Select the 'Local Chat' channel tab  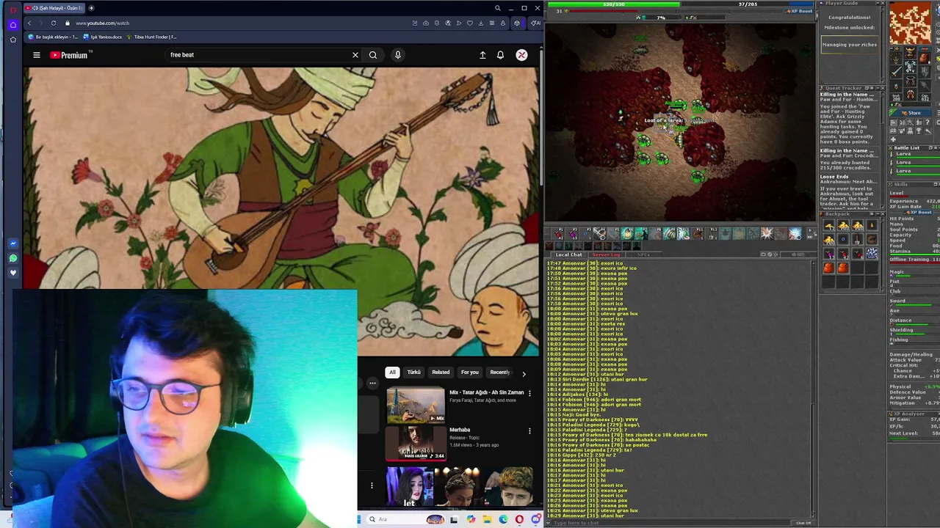tap(568, 254)
